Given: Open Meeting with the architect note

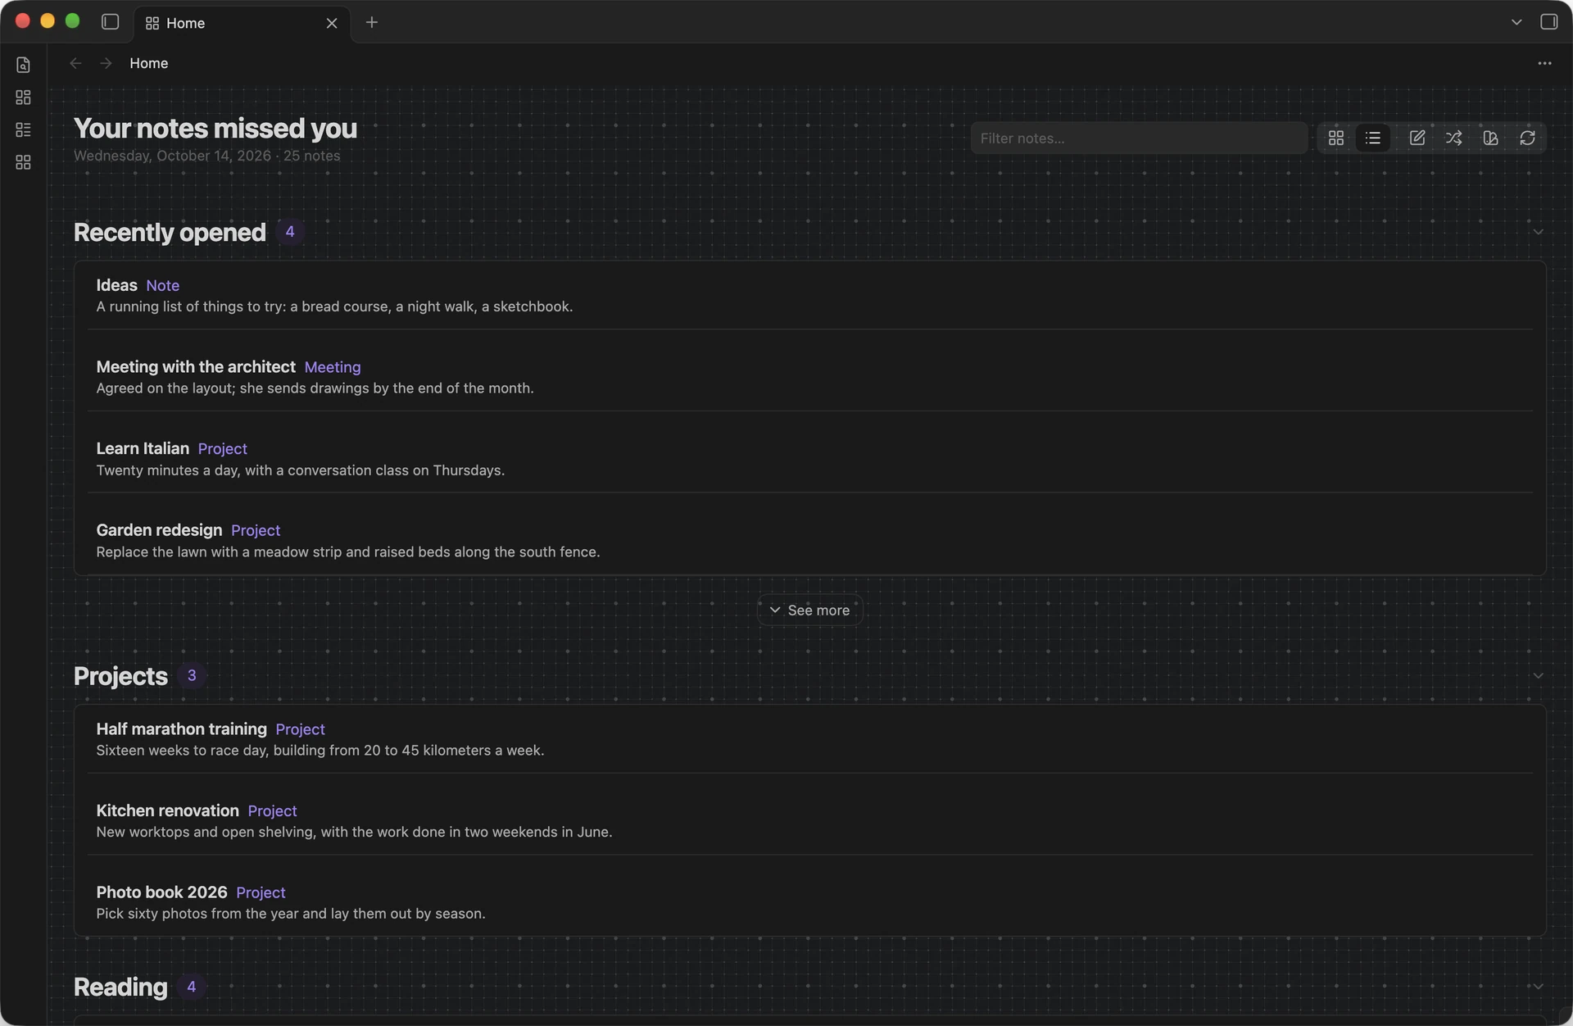Looking at the screenshot, I should 809,377.
